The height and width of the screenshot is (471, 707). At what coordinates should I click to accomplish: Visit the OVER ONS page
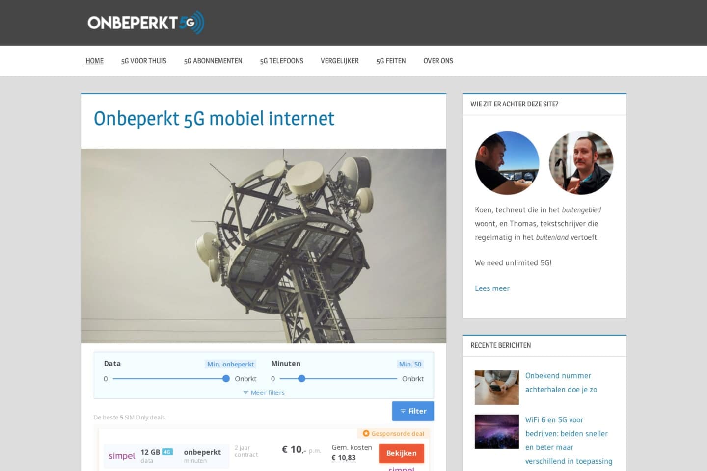coord(438,61)
